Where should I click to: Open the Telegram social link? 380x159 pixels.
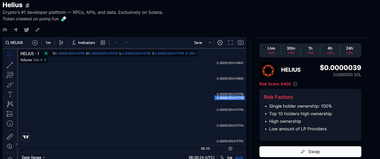click(x=16, y=30)
